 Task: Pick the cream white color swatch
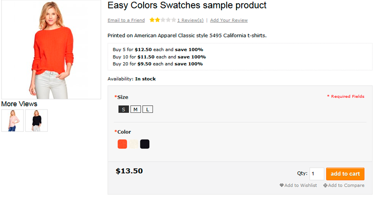(134, 144)
